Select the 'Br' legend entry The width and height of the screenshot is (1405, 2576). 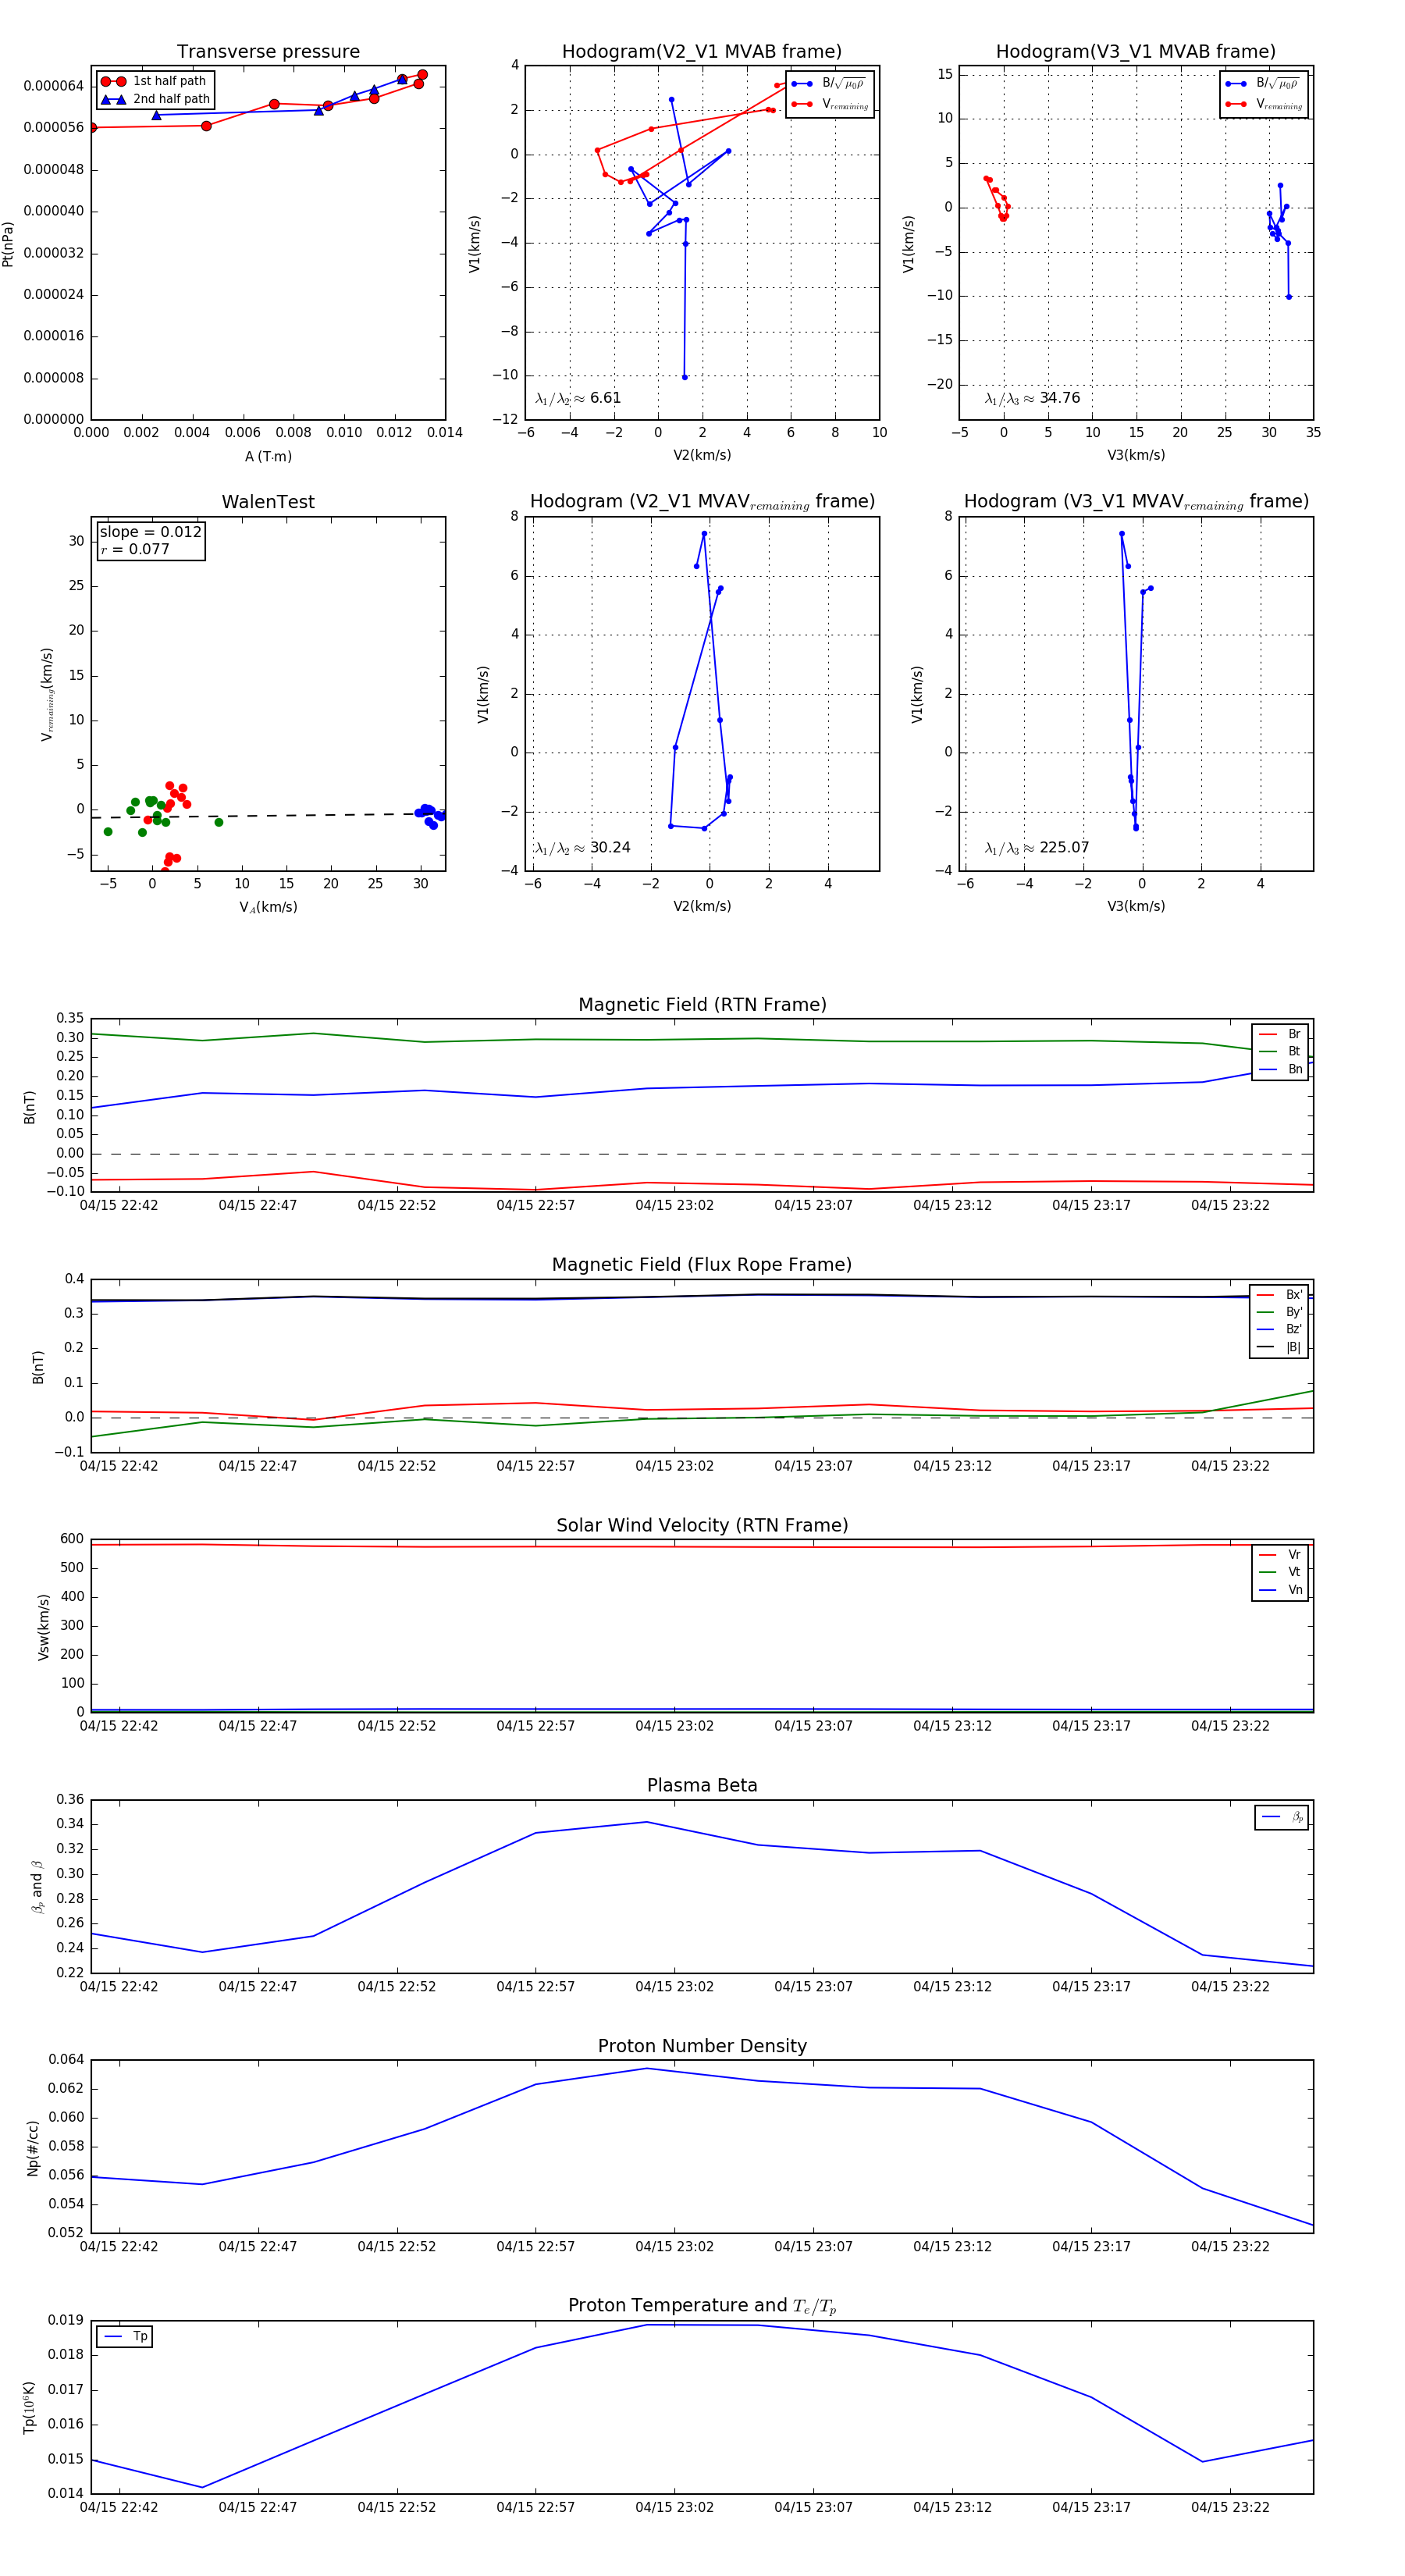[x=1280, y=1034]
